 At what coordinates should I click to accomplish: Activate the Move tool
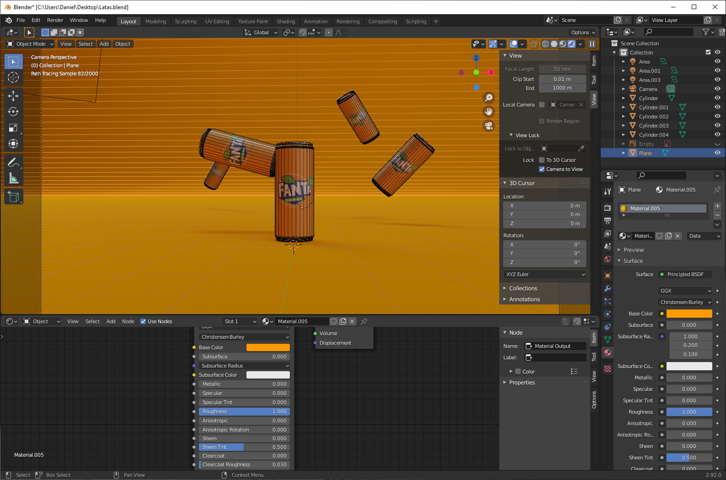pos(13,95)
